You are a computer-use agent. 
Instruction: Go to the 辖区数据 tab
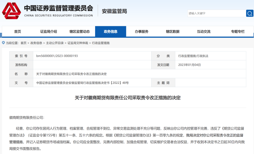pos(173,32)
